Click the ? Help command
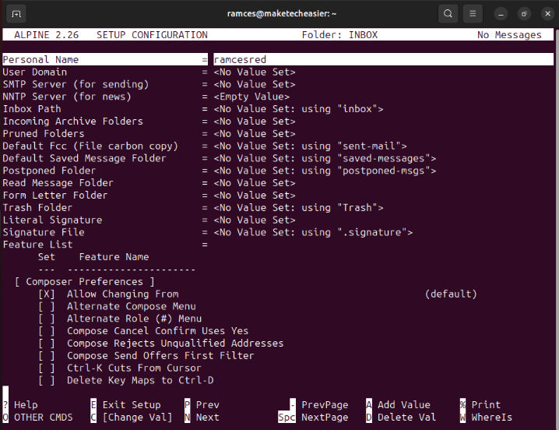The height and width of the screenshot is (430, 559). (x=20, y=405)
